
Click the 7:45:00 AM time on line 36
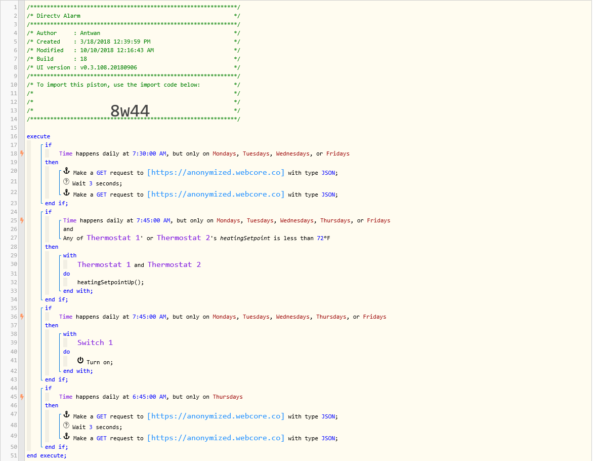[x=149, y=317]
